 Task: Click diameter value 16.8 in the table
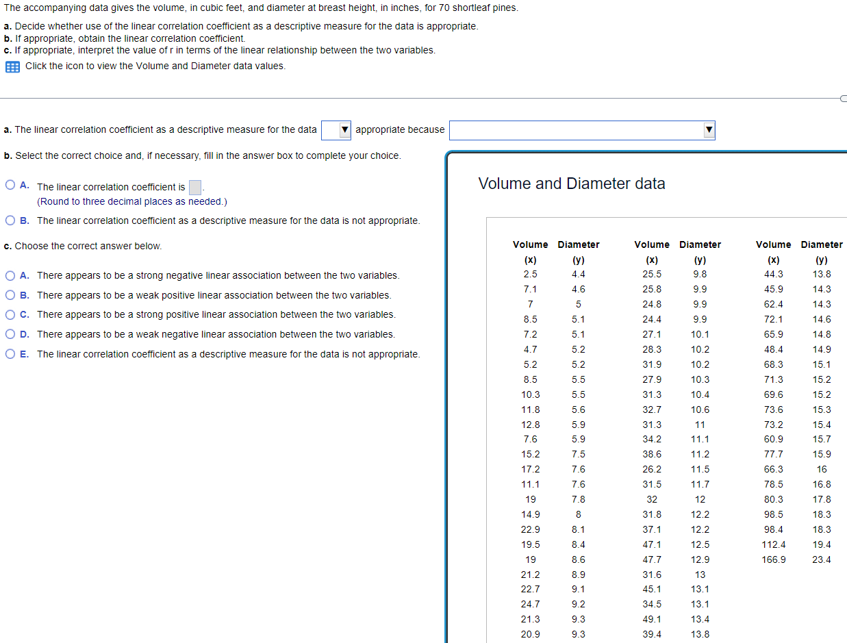822,484
